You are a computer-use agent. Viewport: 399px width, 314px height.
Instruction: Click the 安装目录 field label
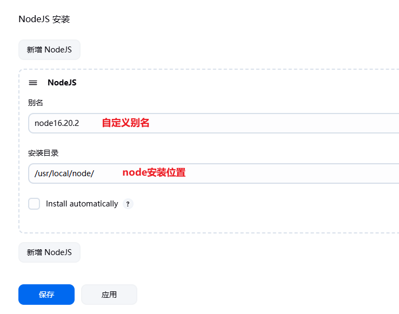(x=43, y=153)
